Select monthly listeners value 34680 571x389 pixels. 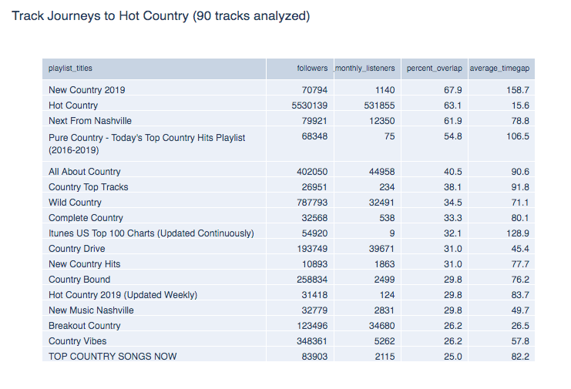[382, 325]
